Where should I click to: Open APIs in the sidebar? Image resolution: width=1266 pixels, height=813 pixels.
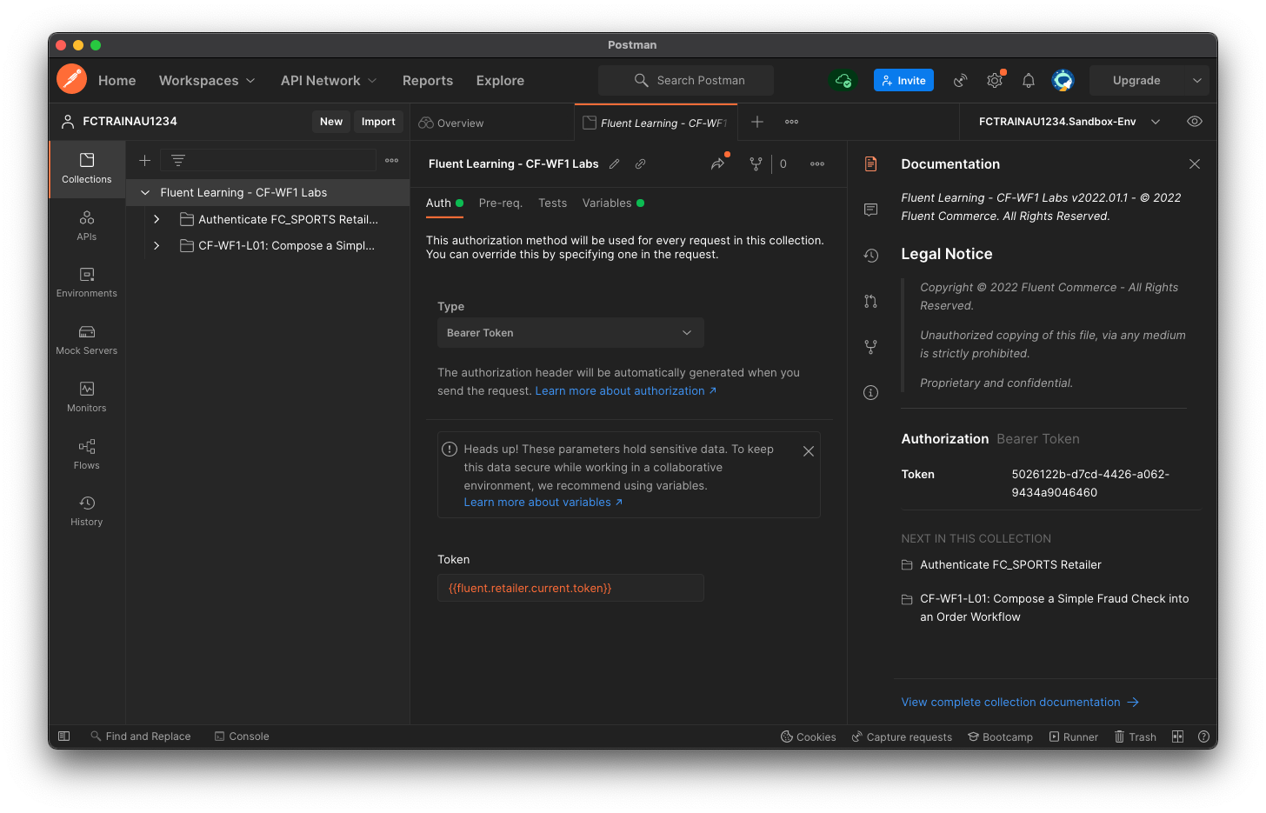coord(87,226)
